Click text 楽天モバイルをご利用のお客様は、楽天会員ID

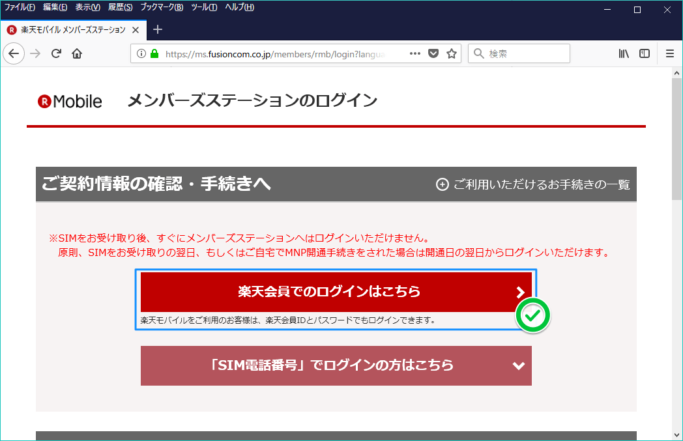(x=288, y=320)
